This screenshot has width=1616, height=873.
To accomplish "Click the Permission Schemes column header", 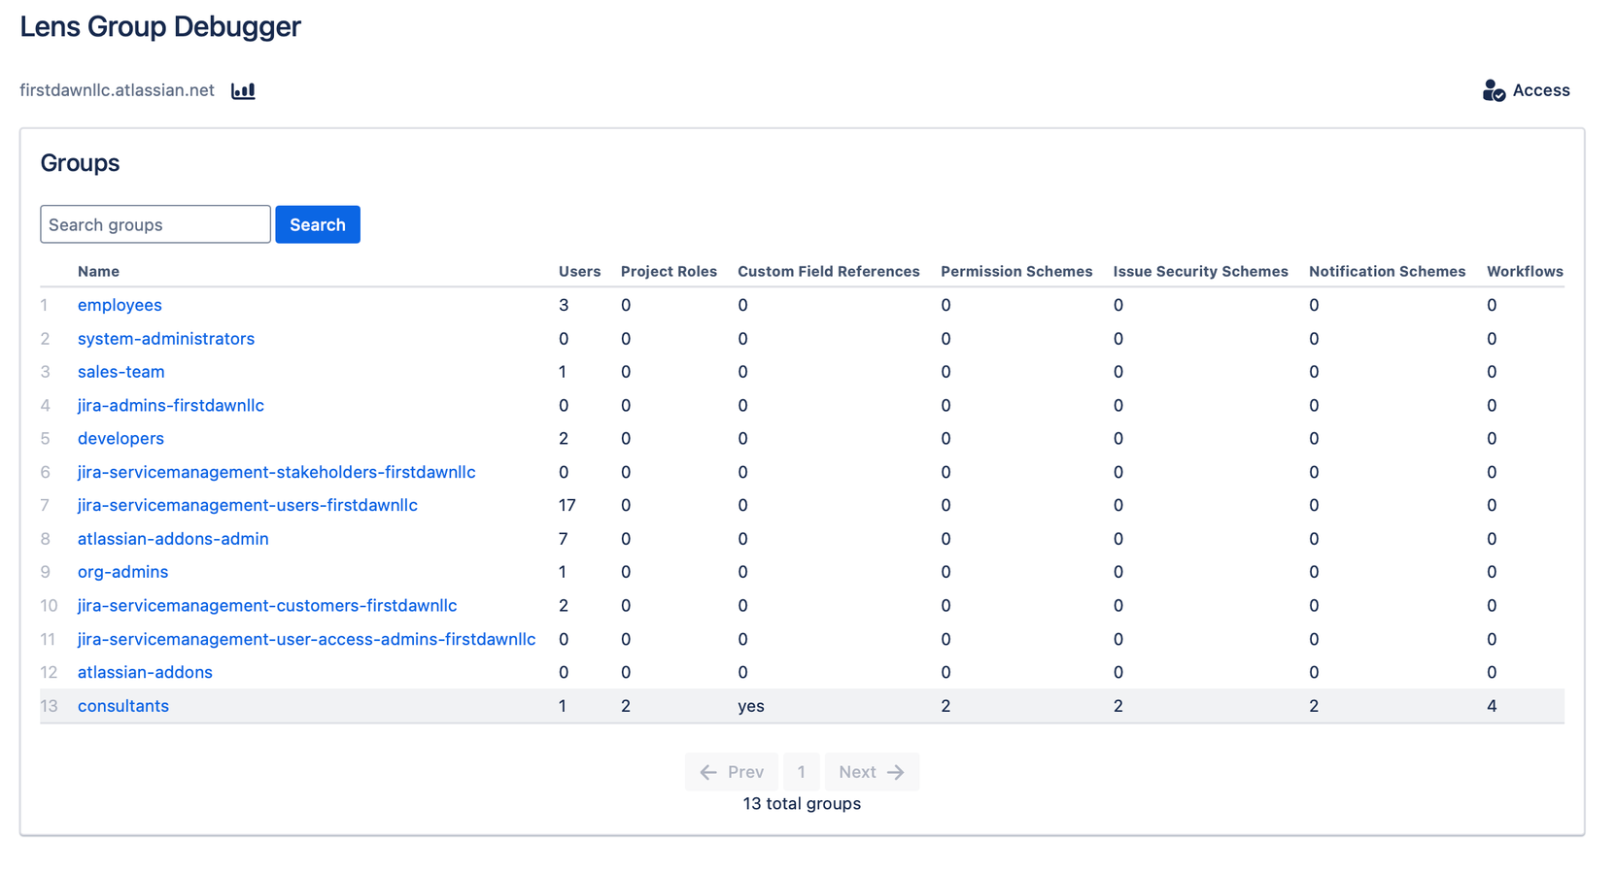I will pos(1016,272).
